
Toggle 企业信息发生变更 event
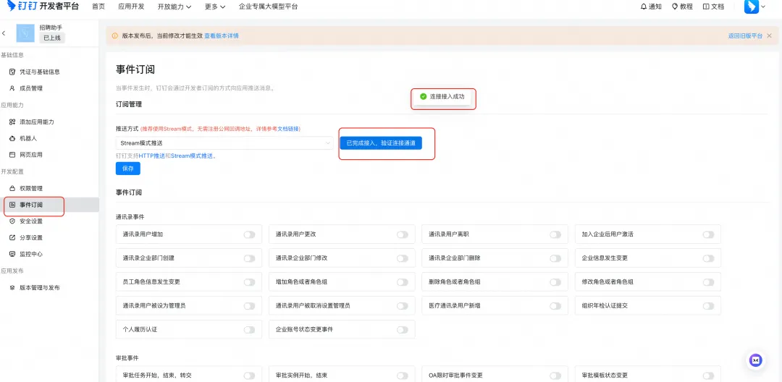click(708, 258)
